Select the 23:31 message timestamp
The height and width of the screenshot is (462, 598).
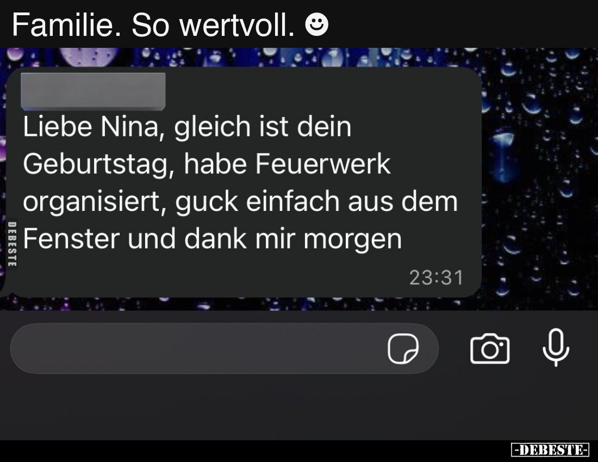point(437,278)
